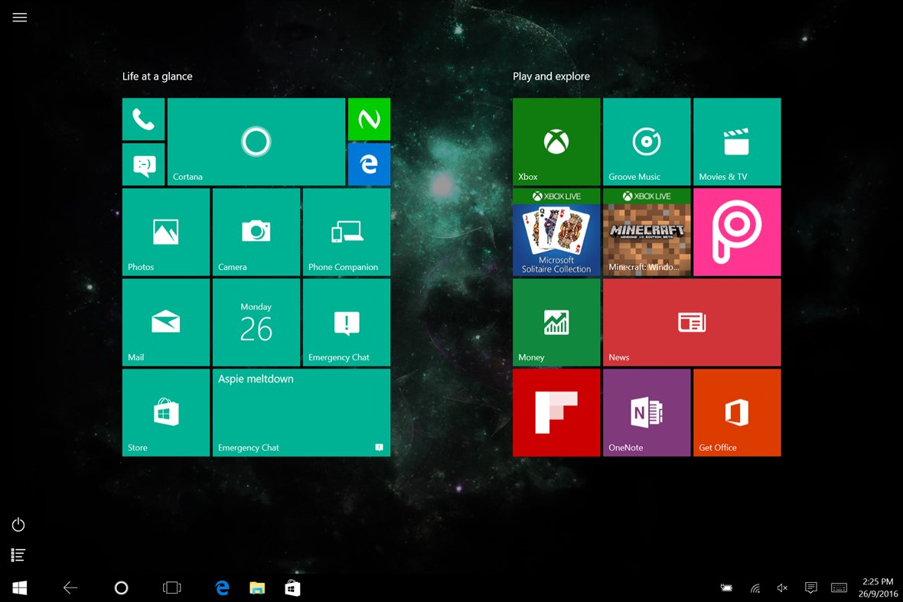Show the all apps list
Image resolution: width=903 pixels, height=602 pixels.
[18, 555]
